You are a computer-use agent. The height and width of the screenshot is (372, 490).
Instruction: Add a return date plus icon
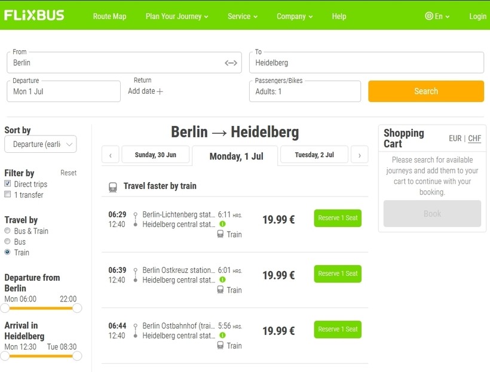click(x=160, y=91)
